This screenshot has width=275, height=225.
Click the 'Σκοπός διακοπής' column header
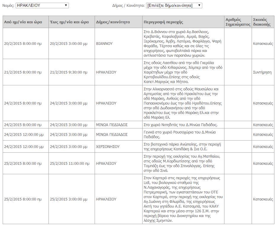[x=262, y=22]
